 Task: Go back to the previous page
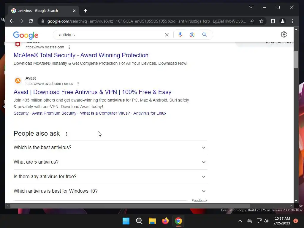(12, 21)
